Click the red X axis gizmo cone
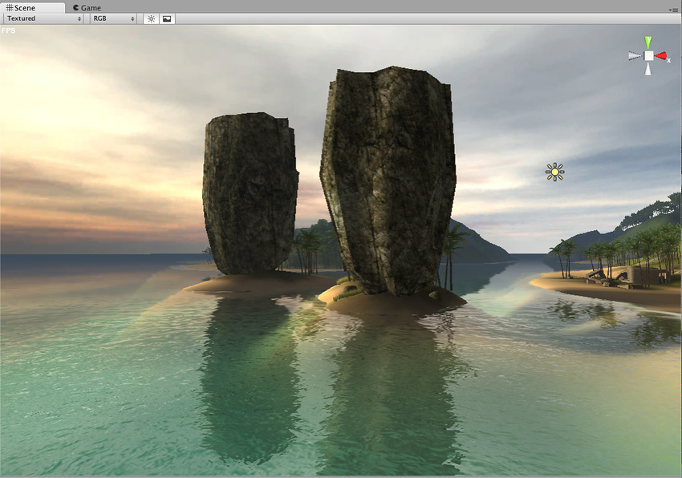This screenshot has height=478, width=682. pyautogui.click(x=662, y=56)
